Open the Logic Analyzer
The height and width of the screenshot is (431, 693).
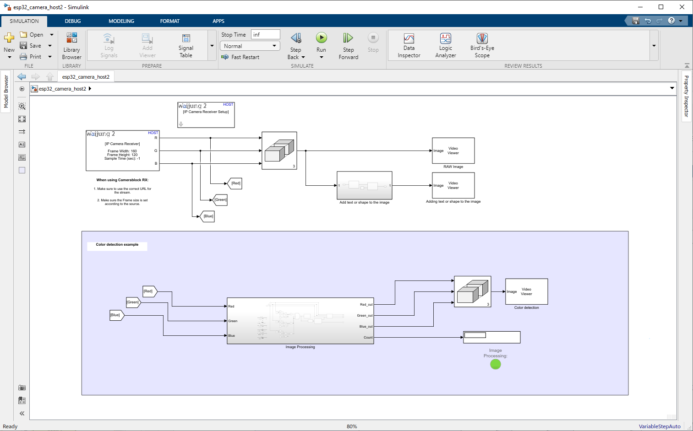pyautogui.click(x=446, y=46)
